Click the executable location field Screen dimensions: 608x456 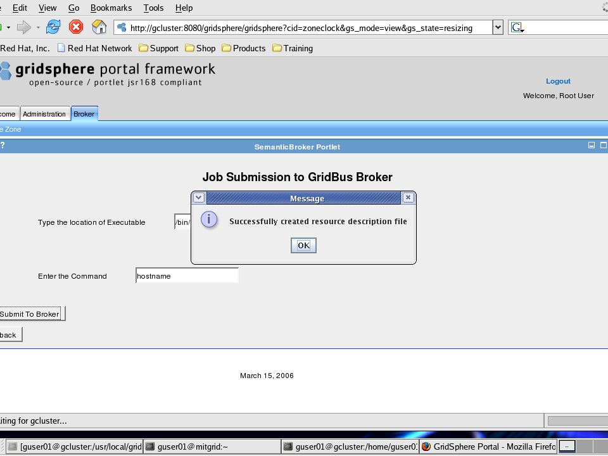point(182,222)
